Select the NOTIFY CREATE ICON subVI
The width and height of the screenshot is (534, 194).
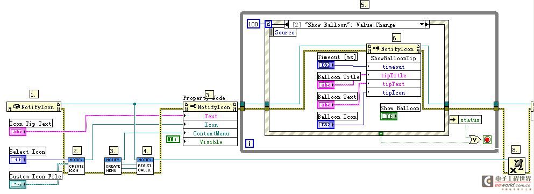click(76, 166)
